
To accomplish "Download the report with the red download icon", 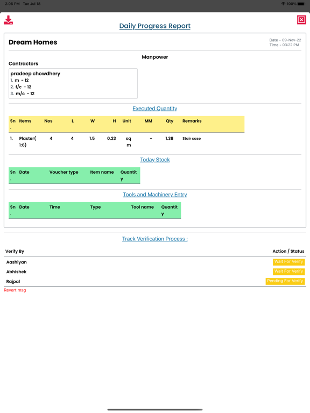I will tap(9, 20).
